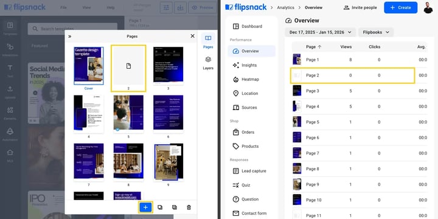438x219 pixels.
Task: Click the Search templates field
Action: point(72,29)
